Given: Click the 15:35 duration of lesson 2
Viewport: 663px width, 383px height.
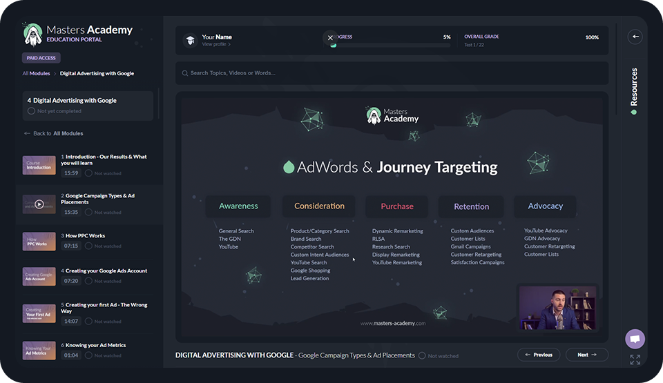Looking at the screenshot, I should tap(71, 213).
